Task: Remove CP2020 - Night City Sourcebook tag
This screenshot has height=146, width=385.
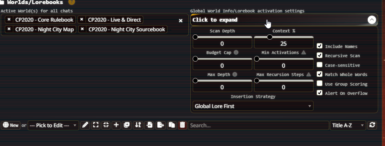Action: pyautogui.click(x=82, y=29)
